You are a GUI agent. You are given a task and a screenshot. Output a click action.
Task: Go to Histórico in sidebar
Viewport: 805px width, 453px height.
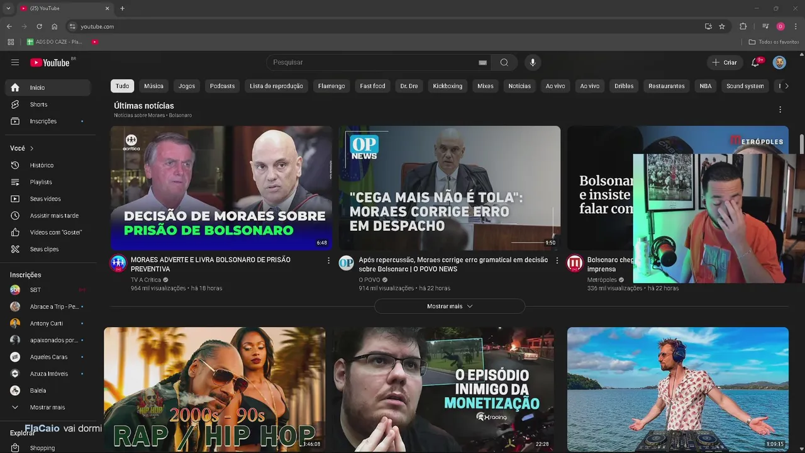click(x=47, y=165)
